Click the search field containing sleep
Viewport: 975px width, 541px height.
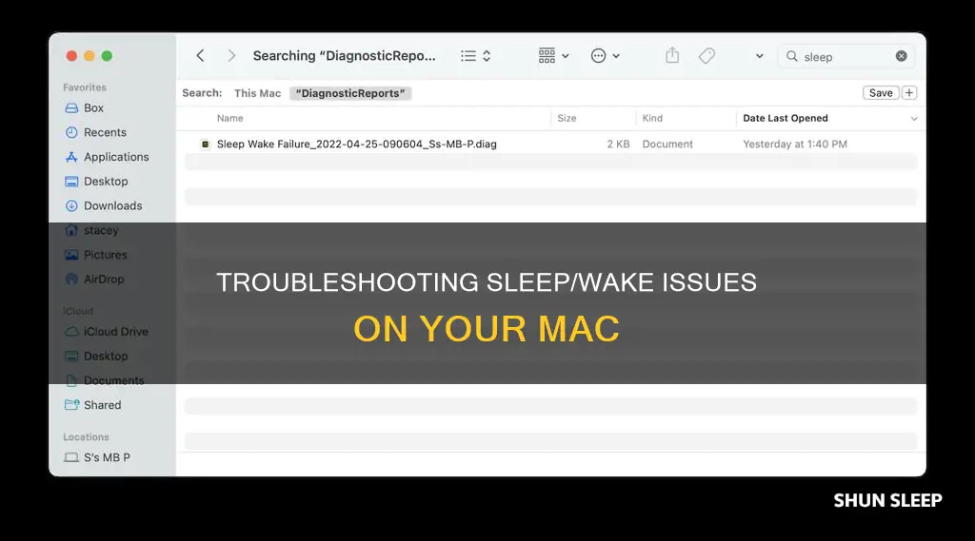coord(846,56)
